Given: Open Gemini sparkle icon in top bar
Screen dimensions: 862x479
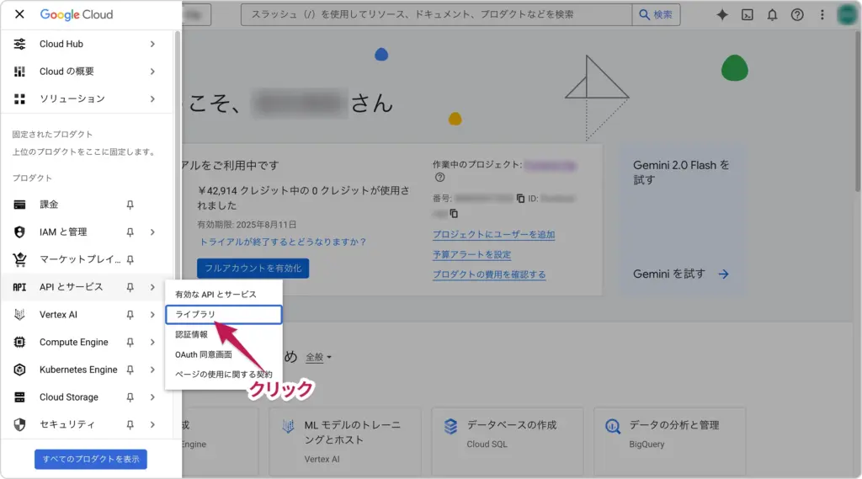Looking at the screenshot, I should 722,15.
